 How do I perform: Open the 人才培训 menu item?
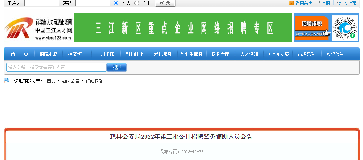pyautogui.click(x=249, y=54)
